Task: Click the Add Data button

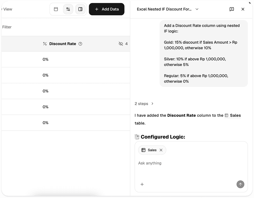Action: 107,9
